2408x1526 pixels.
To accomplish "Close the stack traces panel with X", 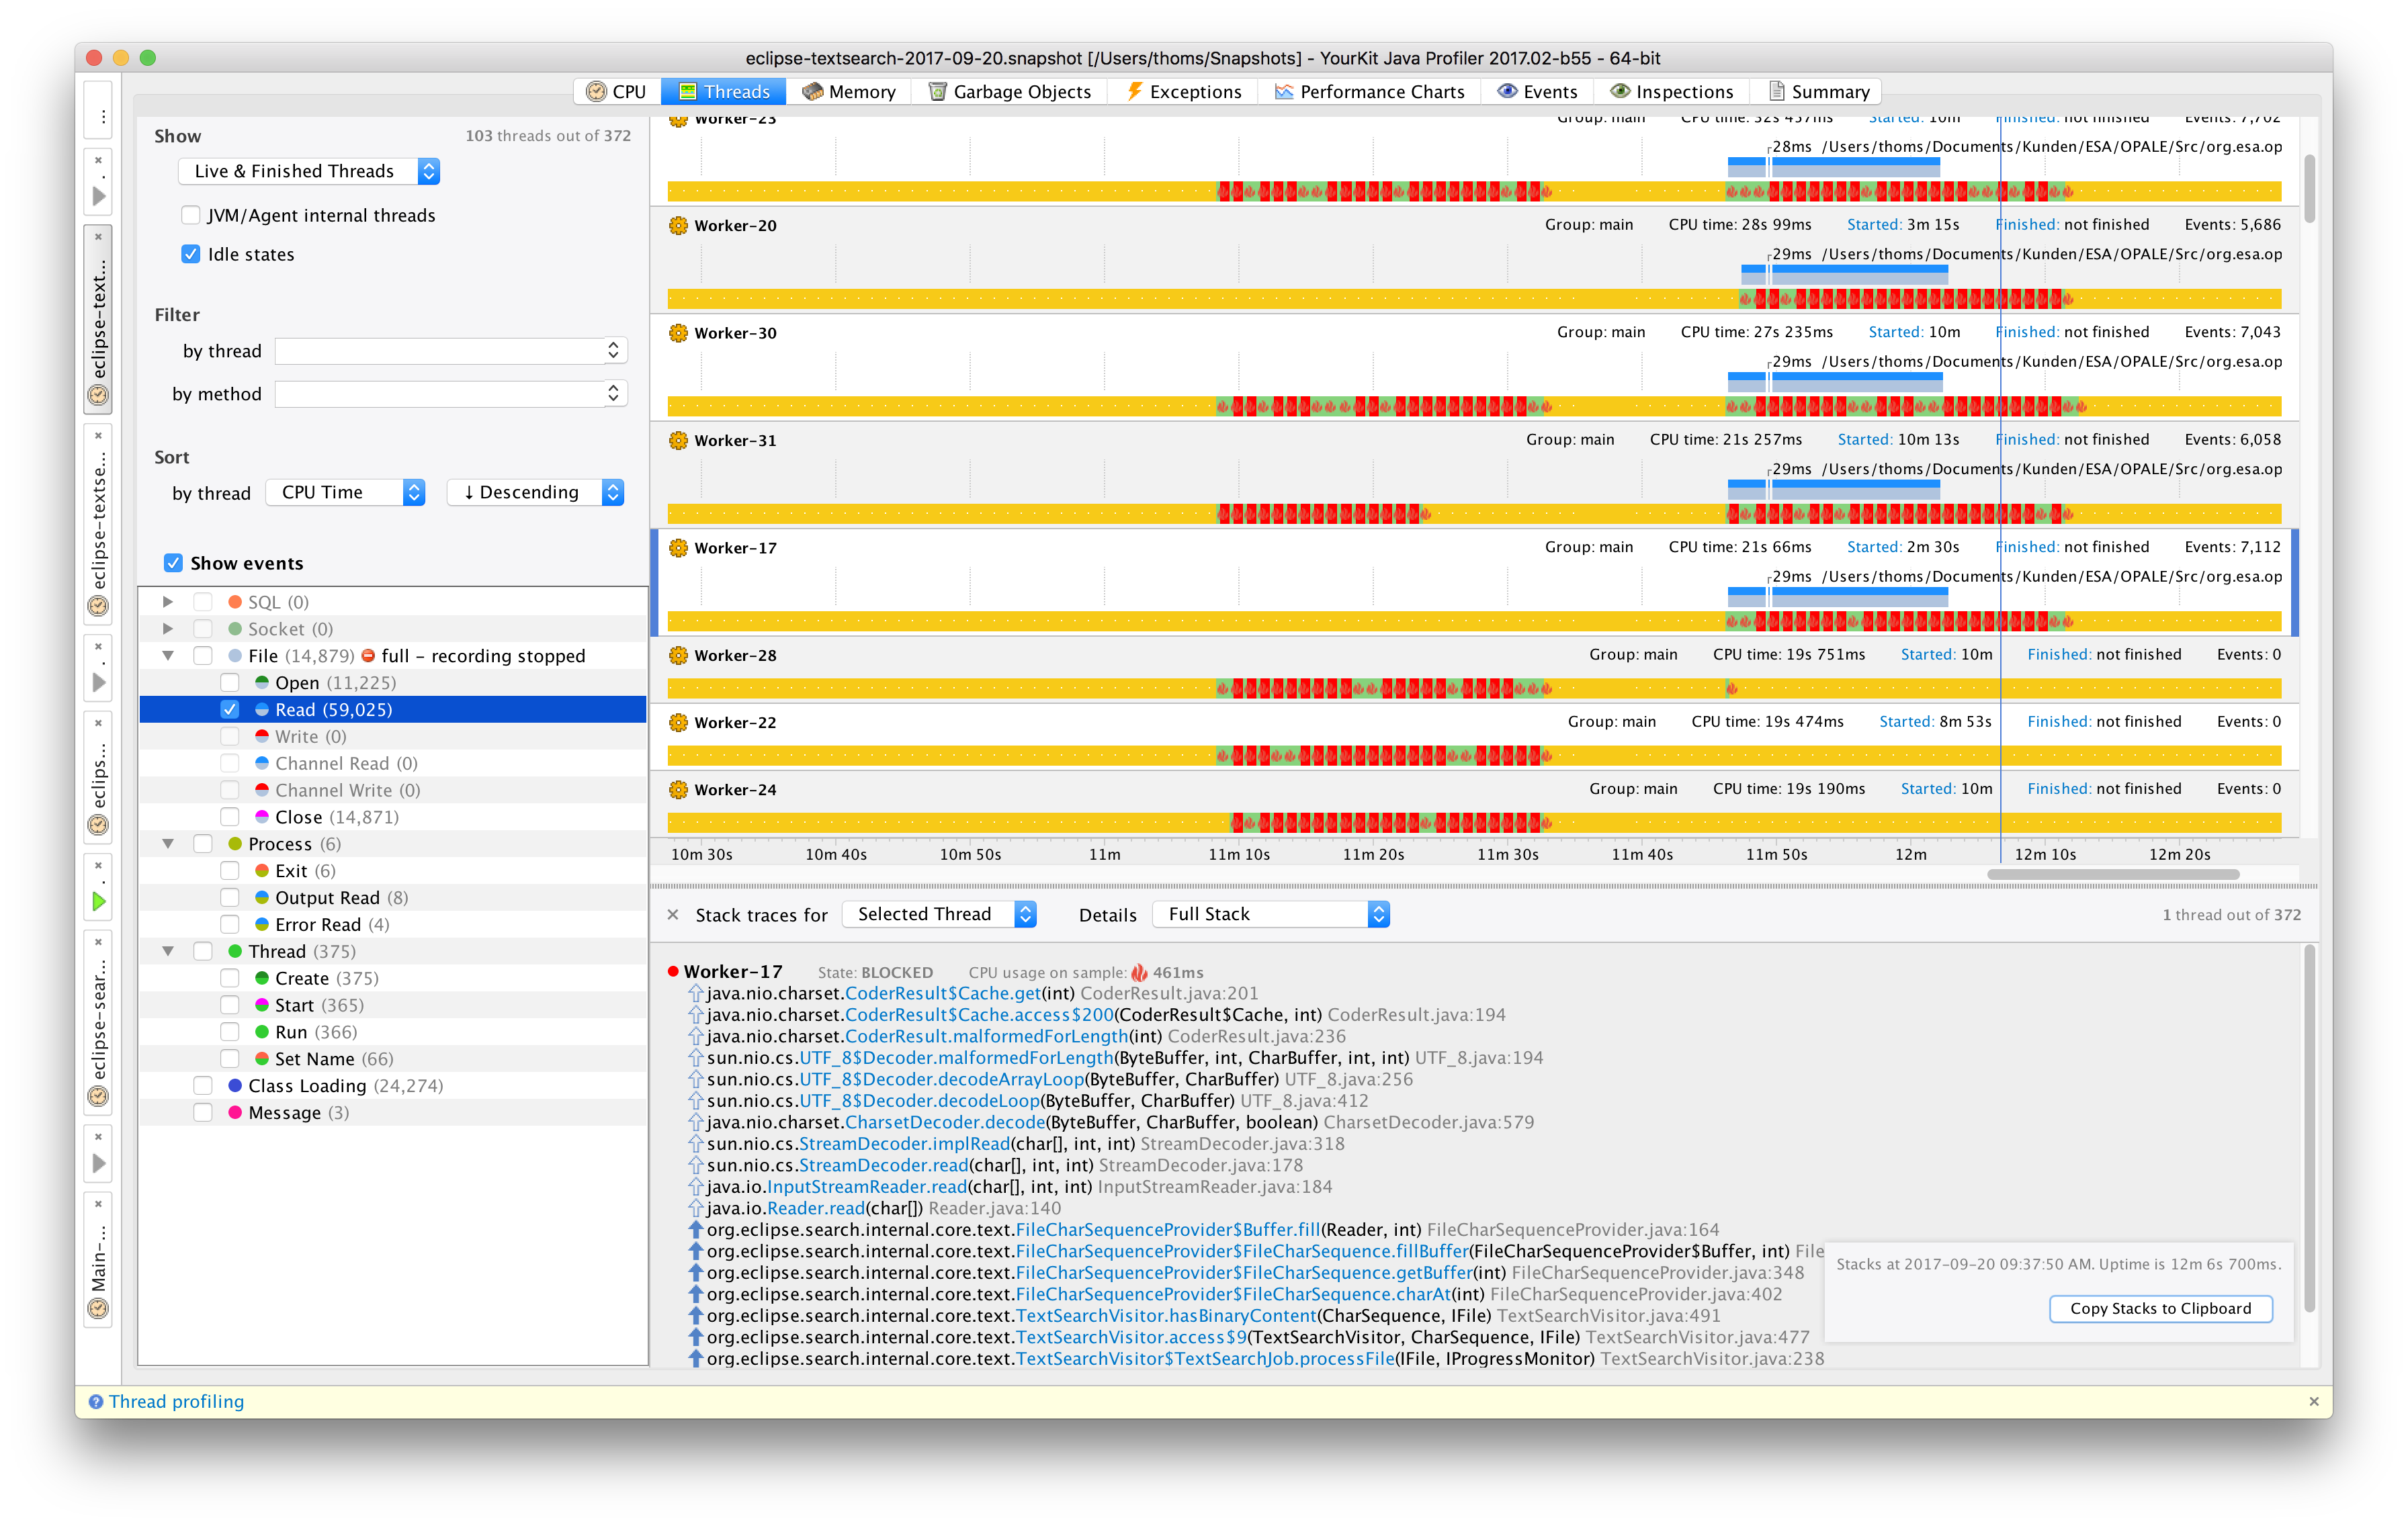I will click(673, 914).
